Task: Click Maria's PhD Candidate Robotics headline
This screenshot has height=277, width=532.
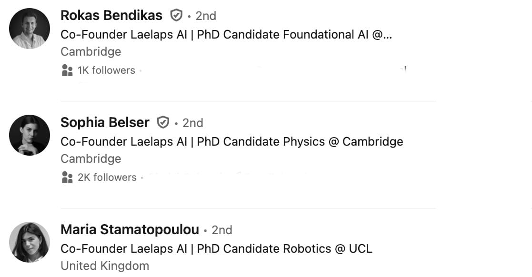Action: click(216, 249)
